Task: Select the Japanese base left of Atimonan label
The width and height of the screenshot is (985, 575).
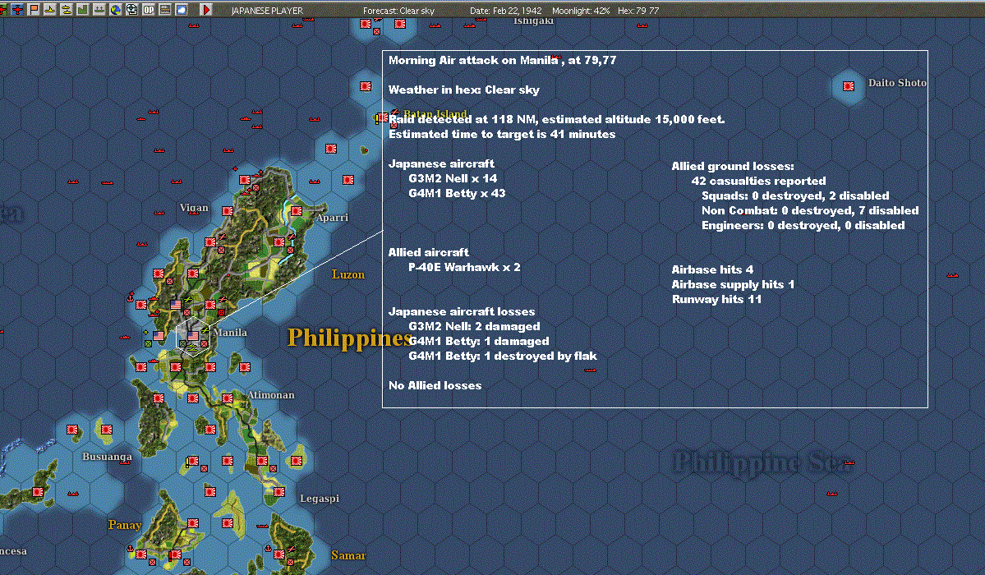Action: pos(228,398)
